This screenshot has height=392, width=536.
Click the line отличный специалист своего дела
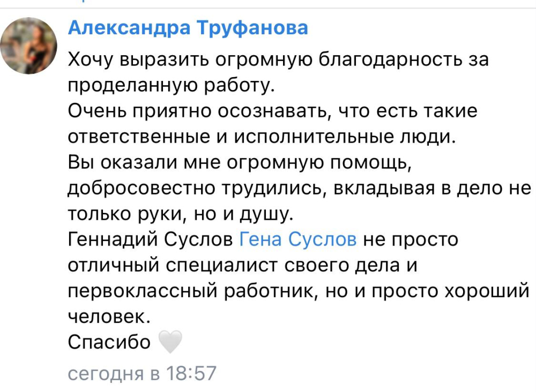point(243,265)
